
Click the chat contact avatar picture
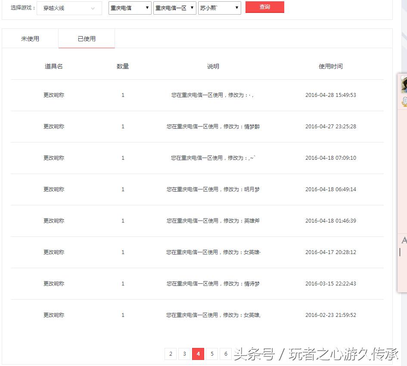(x=404, y=84)
